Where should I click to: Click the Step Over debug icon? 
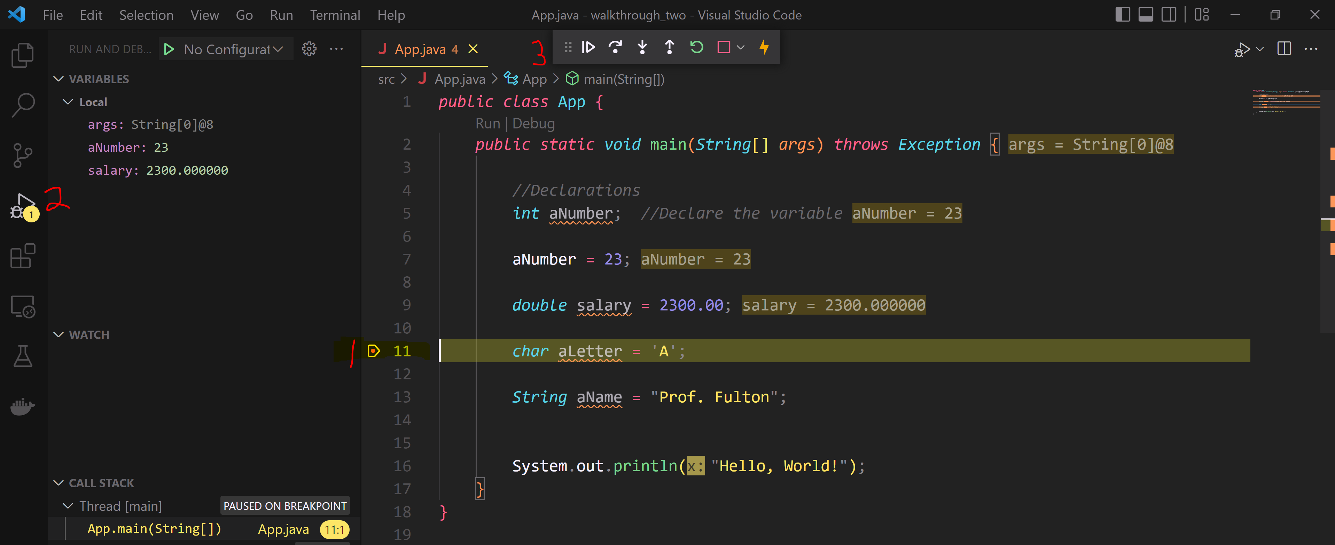pos(616,47)
